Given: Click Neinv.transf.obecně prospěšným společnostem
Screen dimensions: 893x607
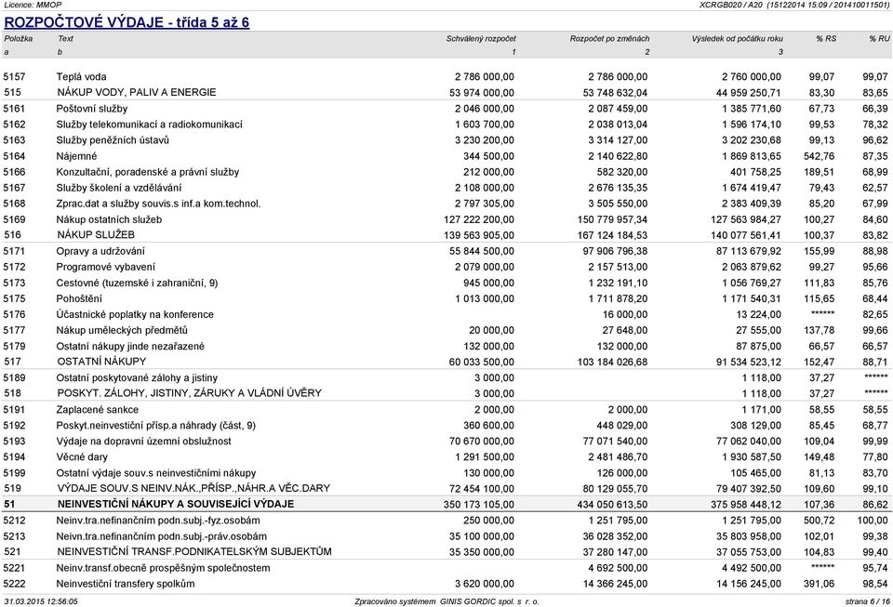Looking at the screenshot, I should 163,568.
